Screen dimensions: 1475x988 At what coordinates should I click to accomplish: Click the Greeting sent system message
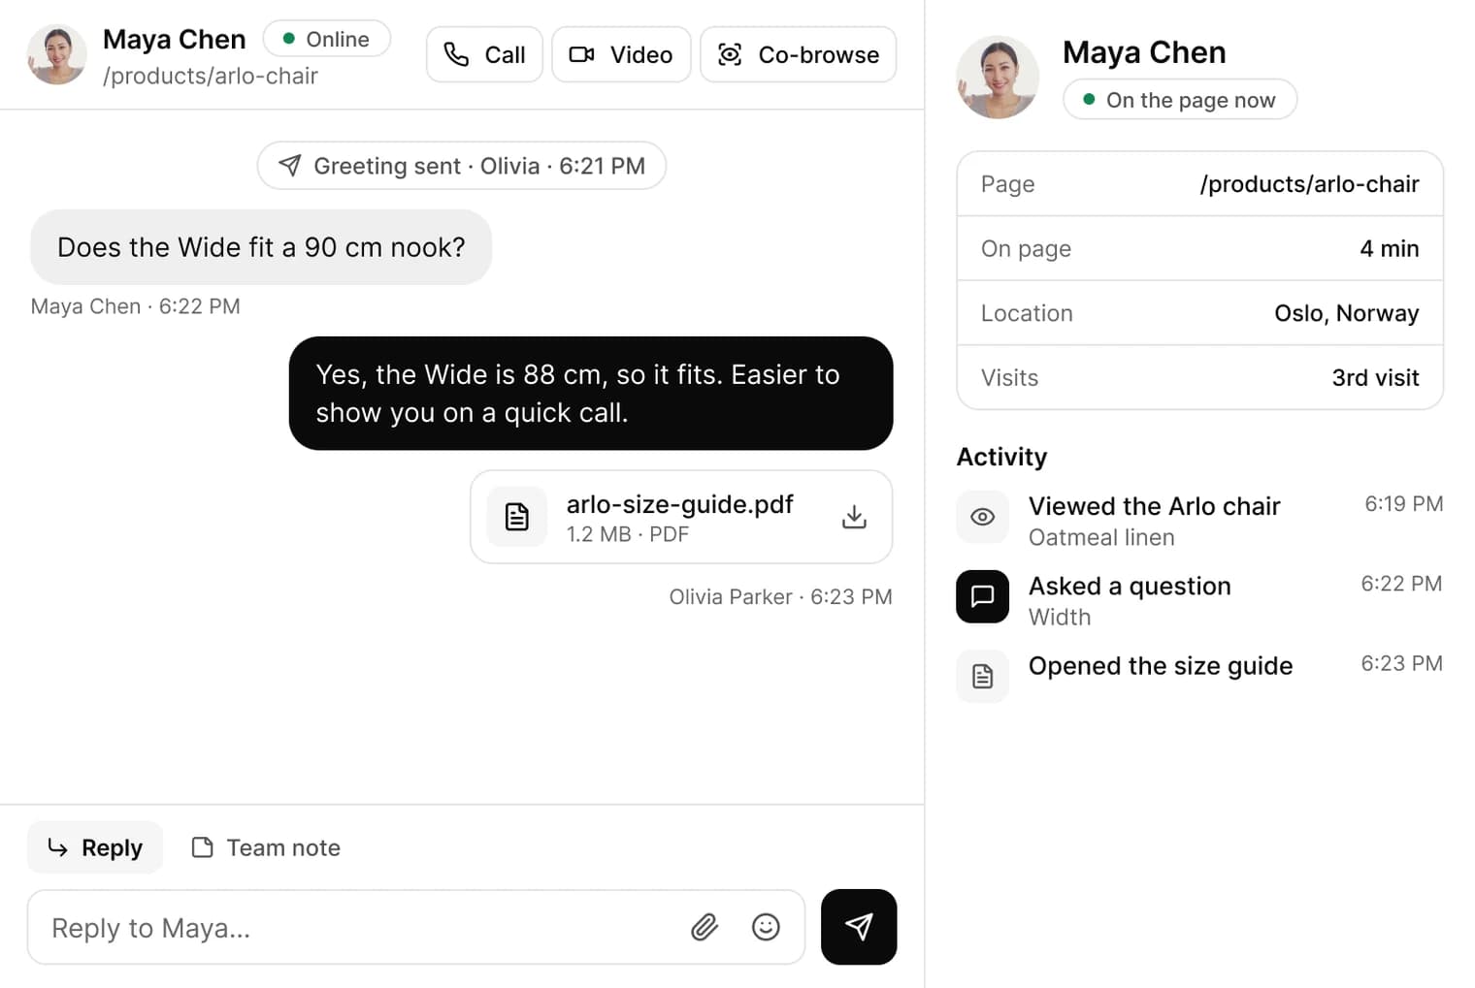pyautogui.click(x=462, y=166)
